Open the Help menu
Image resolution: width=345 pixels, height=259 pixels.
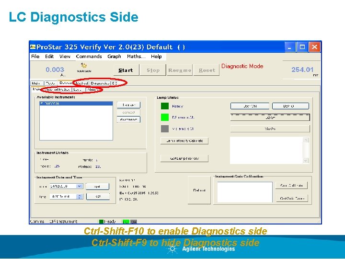[x=156, y=57]
